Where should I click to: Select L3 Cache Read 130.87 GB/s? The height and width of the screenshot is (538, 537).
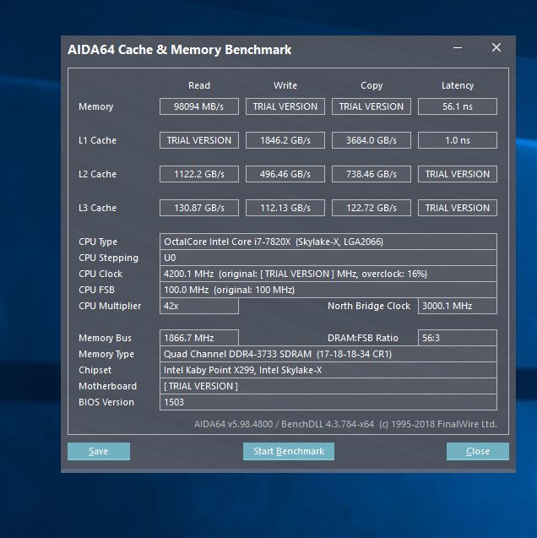click(199, 208)
